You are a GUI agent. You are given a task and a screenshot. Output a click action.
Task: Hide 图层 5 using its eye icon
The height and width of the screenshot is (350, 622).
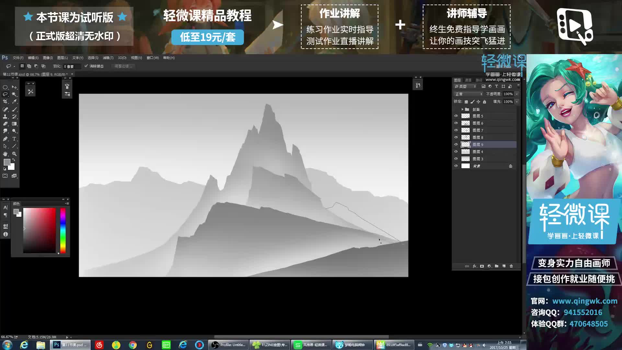(x=456, y=116)
